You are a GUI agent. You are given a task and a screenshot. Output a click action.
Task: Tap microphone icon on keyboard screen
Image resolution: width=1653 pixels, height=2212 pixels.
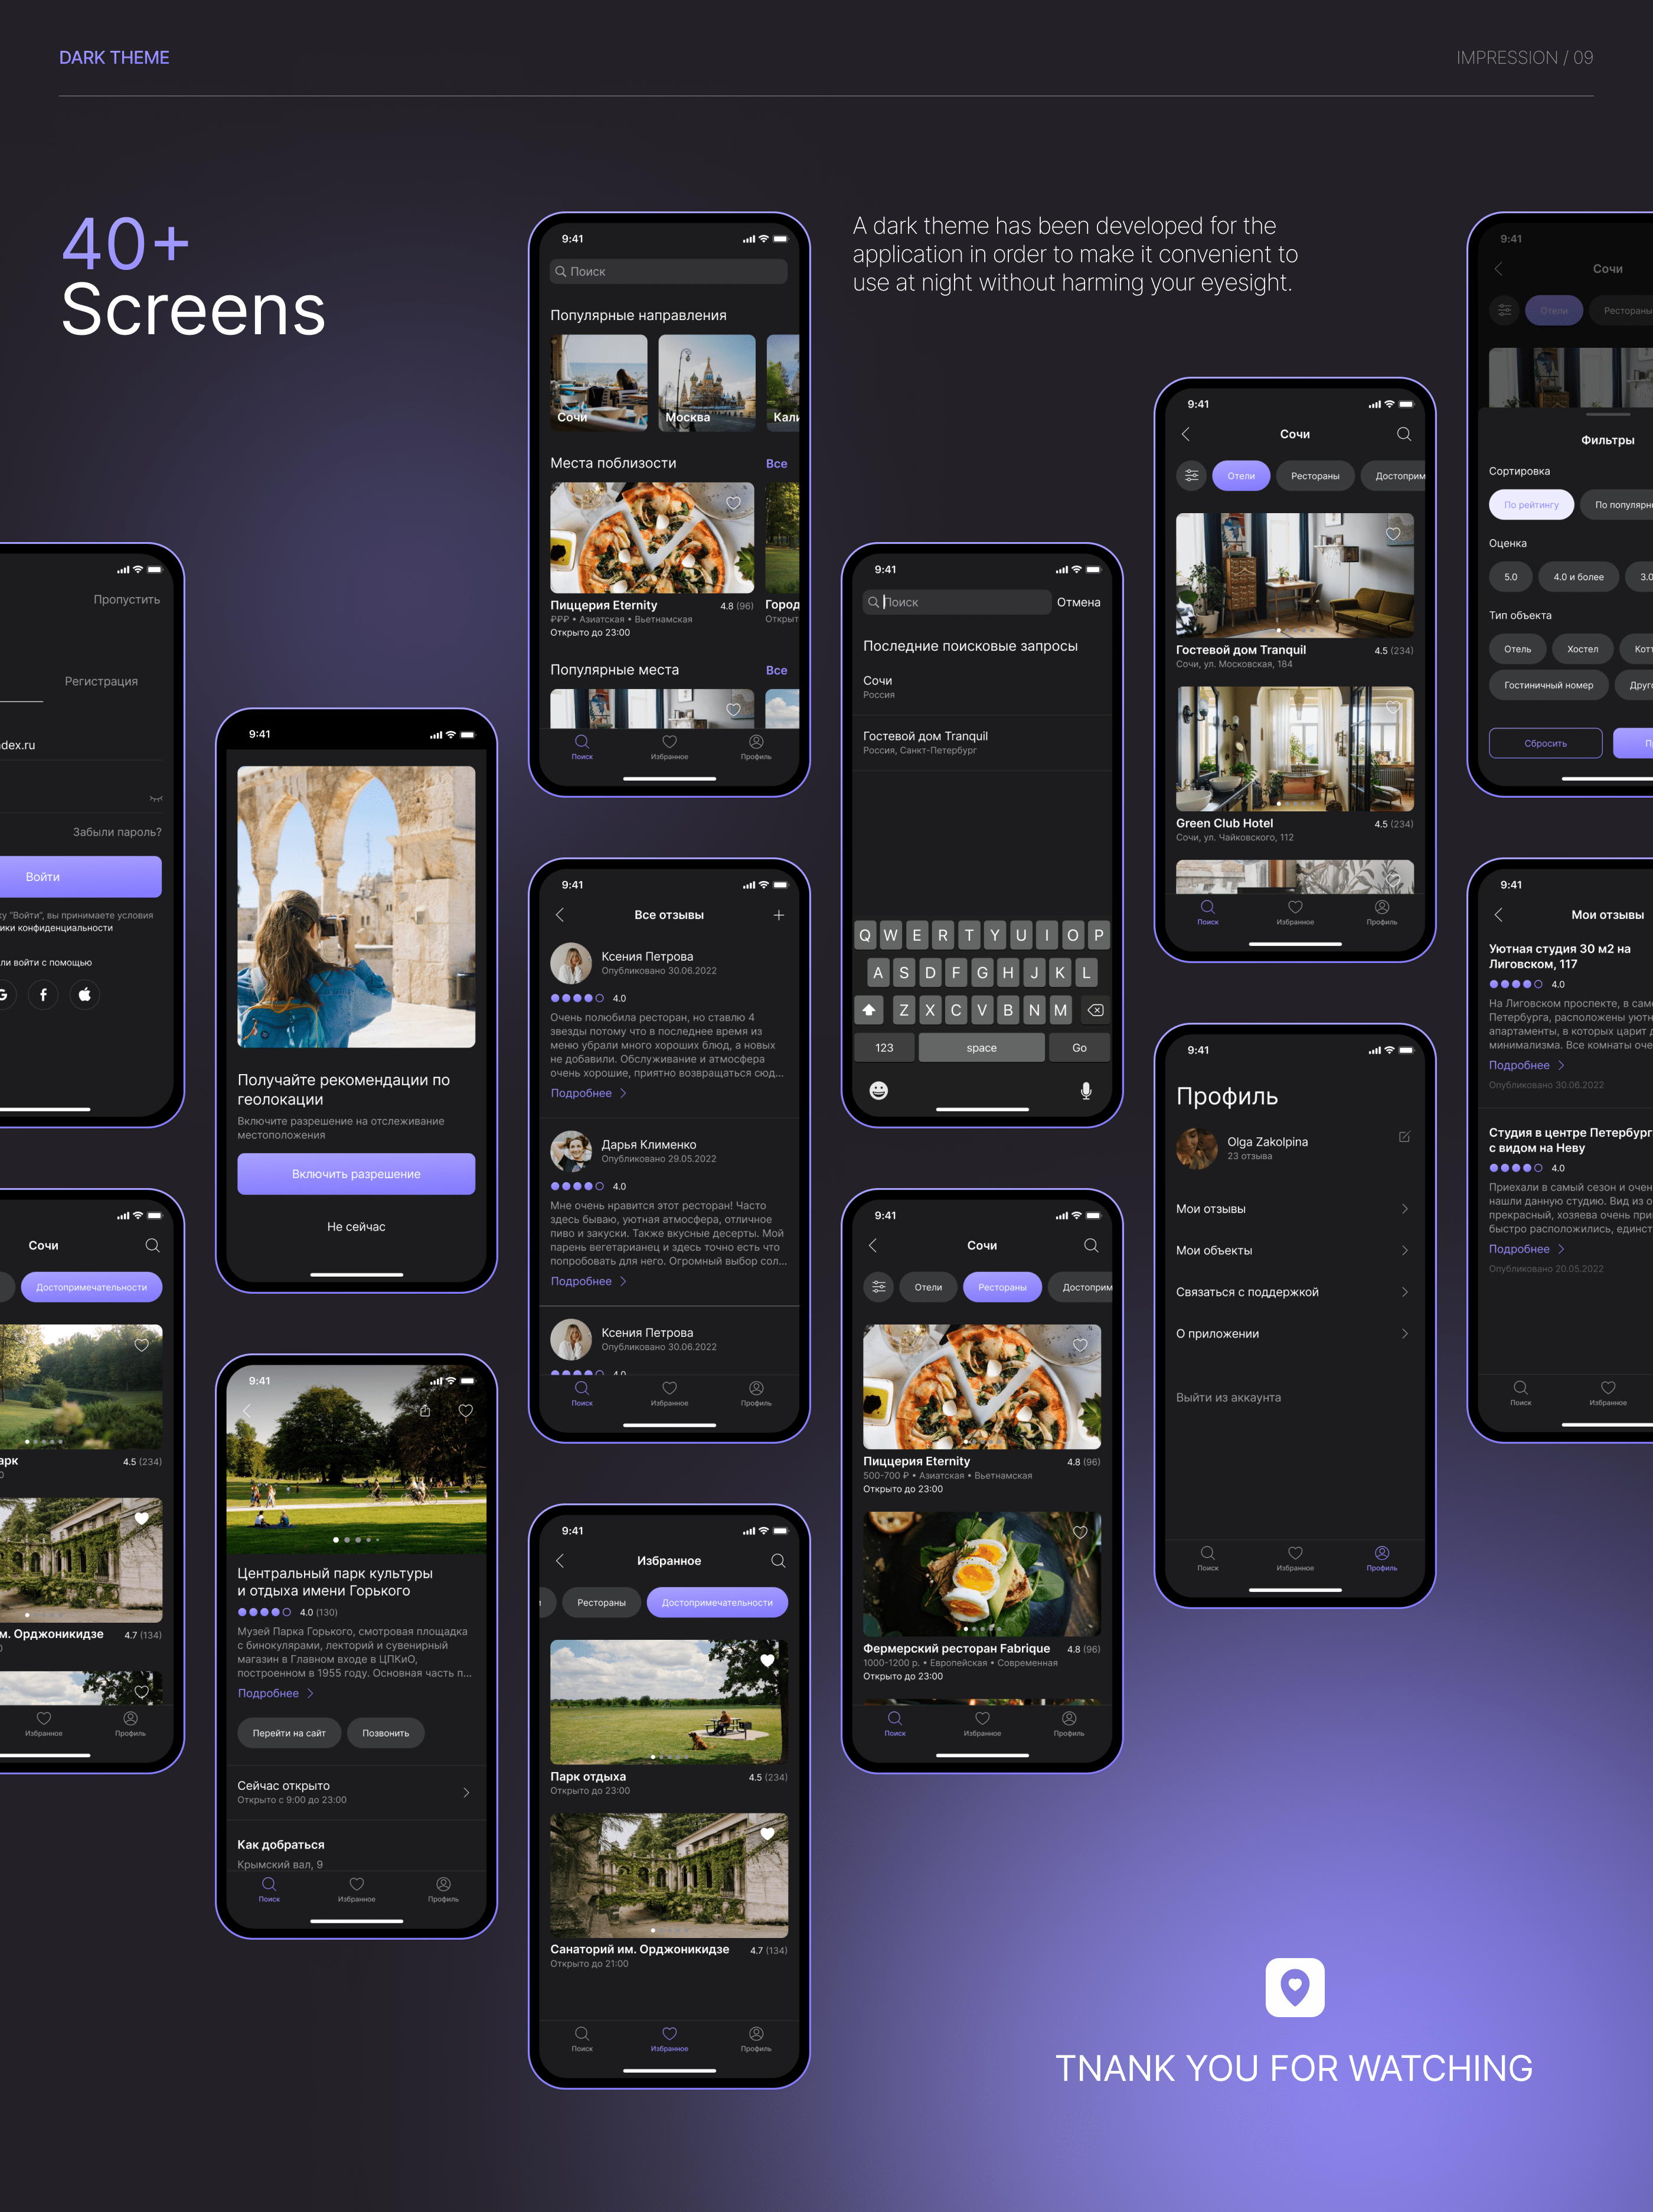pos(1085,1090)
